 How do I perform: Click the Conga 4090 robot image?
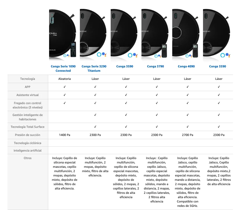[x=186, y=35]
